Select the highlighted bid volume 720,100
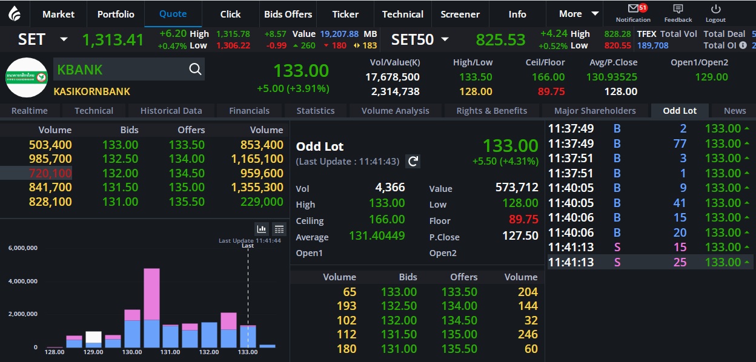 tap(50, 173)
